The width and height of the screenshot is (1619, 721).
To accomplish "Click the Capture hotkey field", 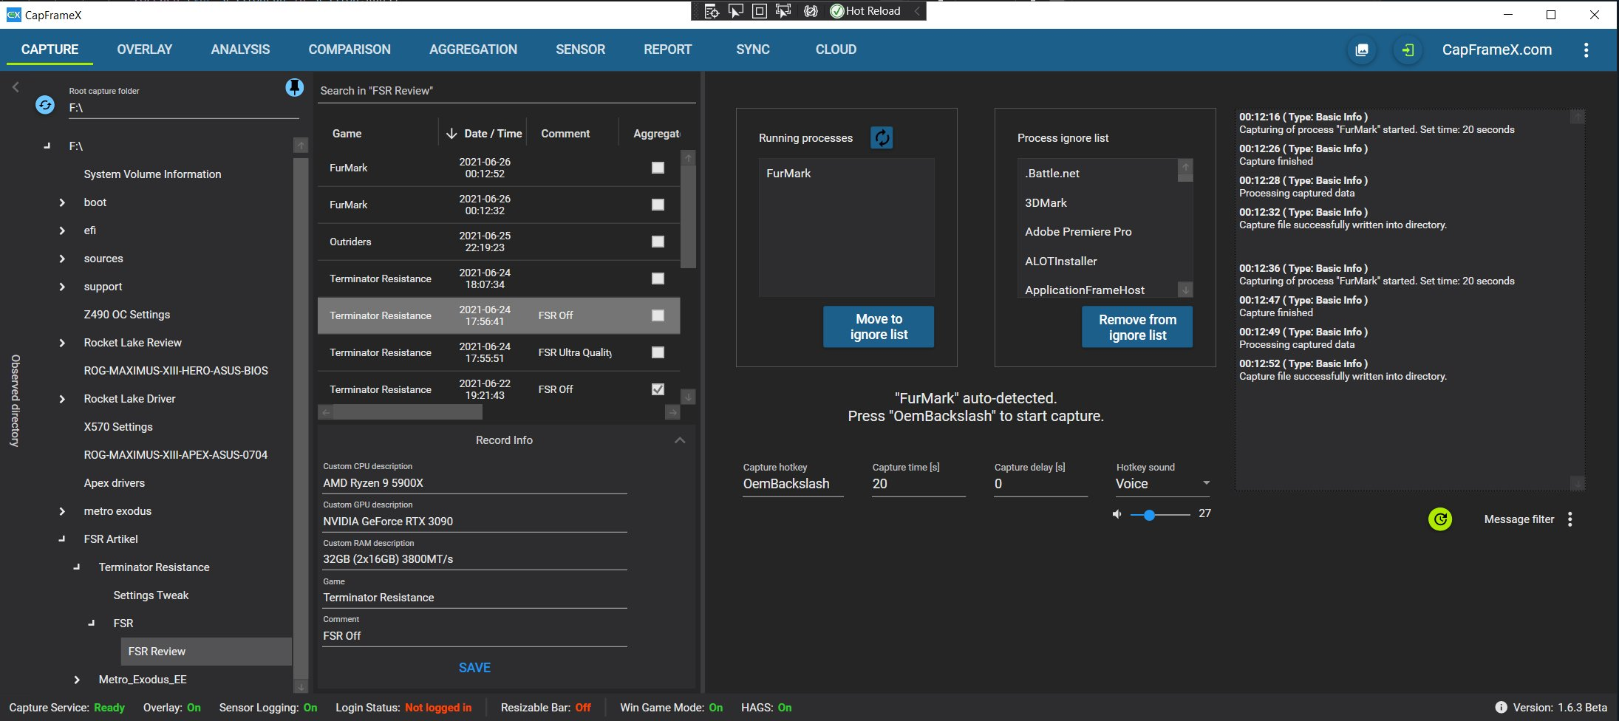I will click(793, 484).
